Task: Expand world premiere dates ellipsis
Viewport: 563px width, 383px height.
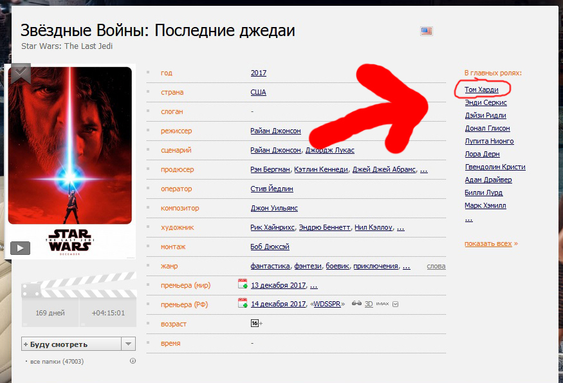Action: coord(314,286)
